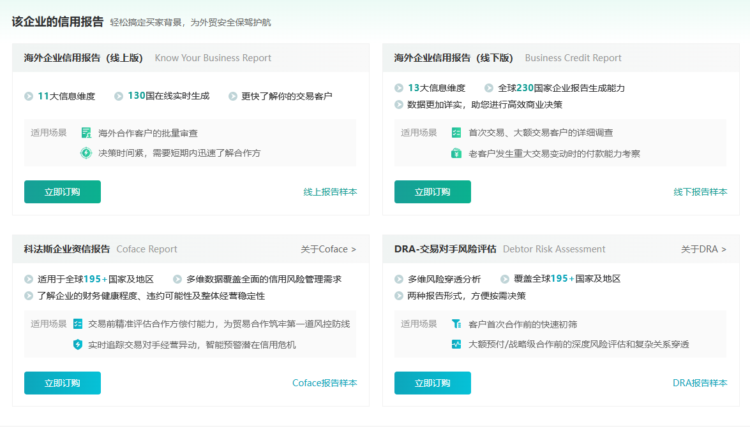Click the heading 该企业的信用报告
Viewport: 750px width, 427px height.
(x=57, y=22)
